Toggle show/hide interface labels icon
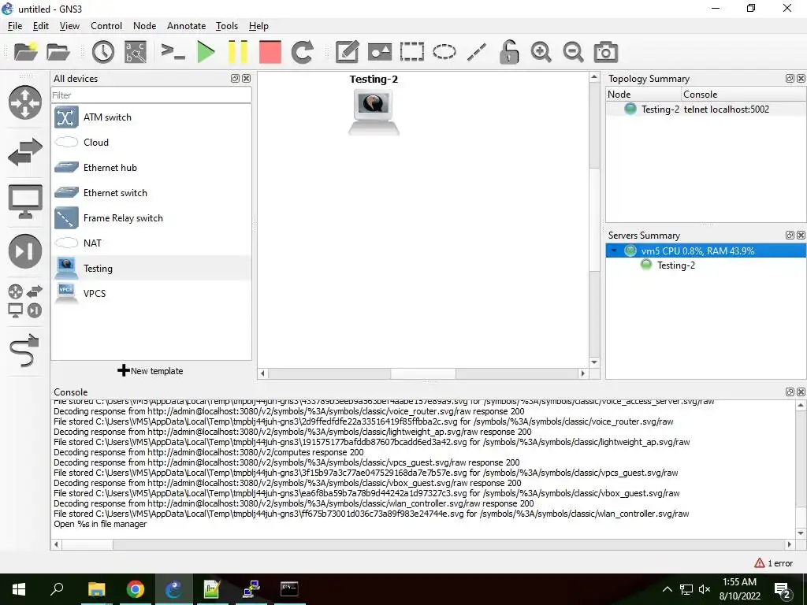 (136, 52)
